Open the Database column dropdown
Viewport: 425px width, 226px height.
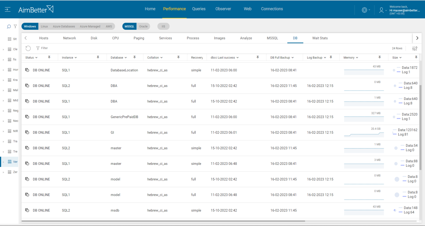coord(126,58)
